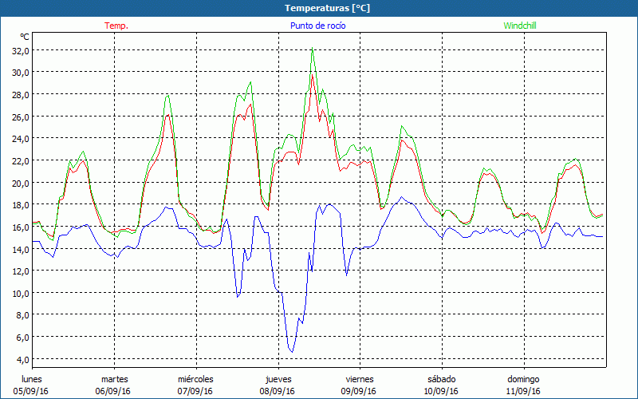
Task: Select the "jueves" day label
Action: (x=278, y=379)
